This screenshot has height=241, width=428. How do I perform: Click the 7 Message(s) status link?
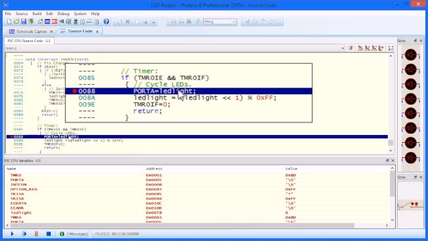[77, 234]
